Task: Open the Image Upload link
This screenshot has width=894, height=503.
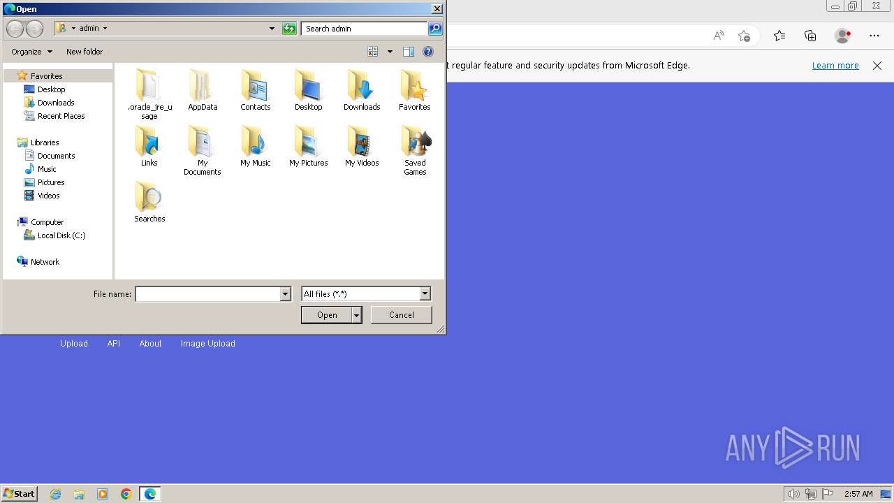Action: point(208,344)
